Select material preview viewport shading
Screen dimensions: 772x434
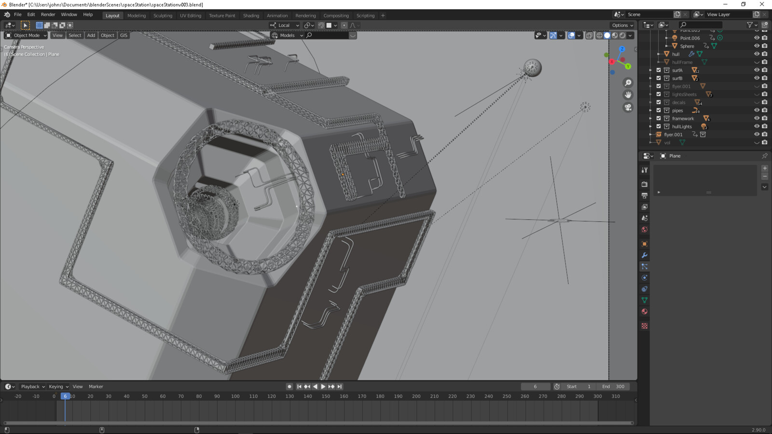tap(615, 35)
